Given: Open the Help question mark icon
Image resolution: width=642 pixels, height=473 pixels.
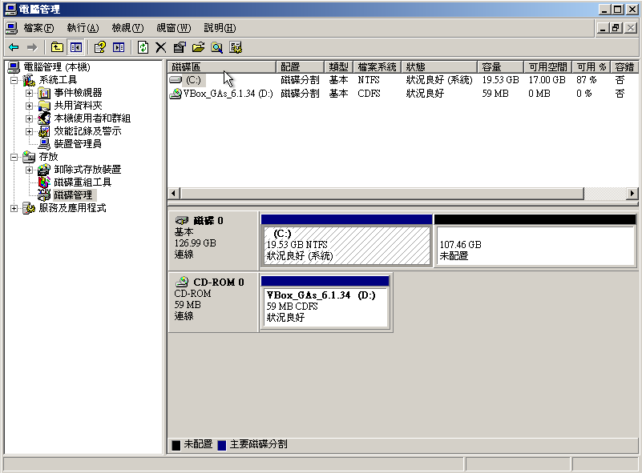Looking at the screenshot, I should [100, 47].
